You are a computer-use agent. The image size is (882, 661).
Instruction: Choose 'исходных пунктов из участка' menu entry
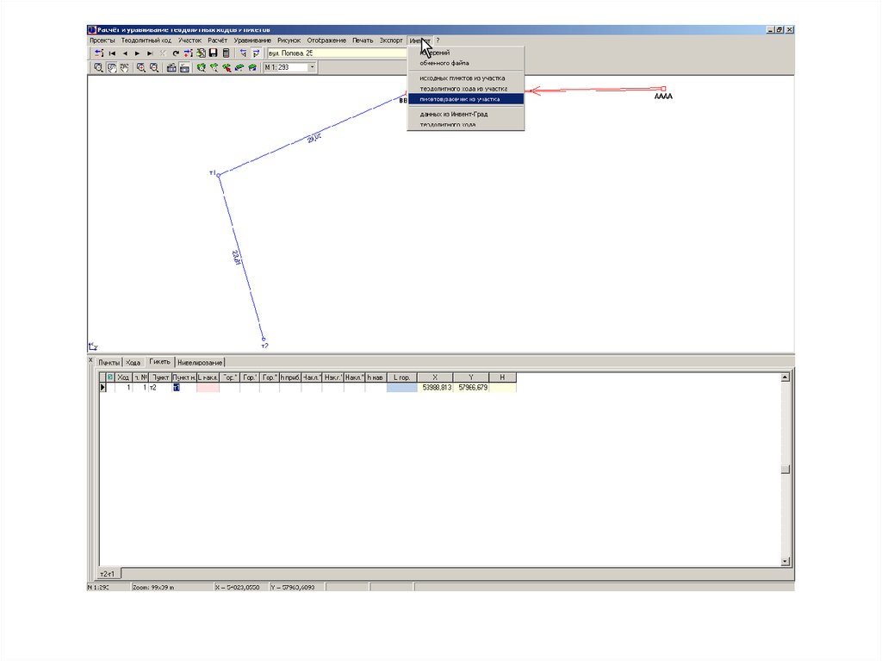tap(462, 78)
